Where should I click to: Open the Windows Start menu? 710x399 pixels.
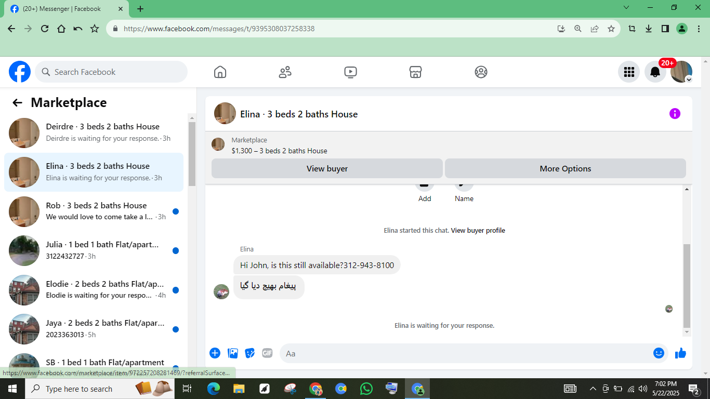(12, 389)
